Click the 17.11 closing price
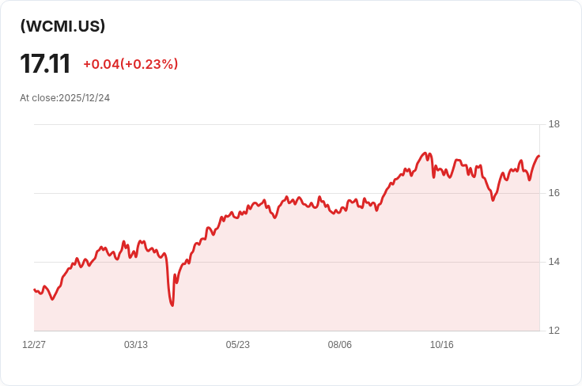 (45, 64)
